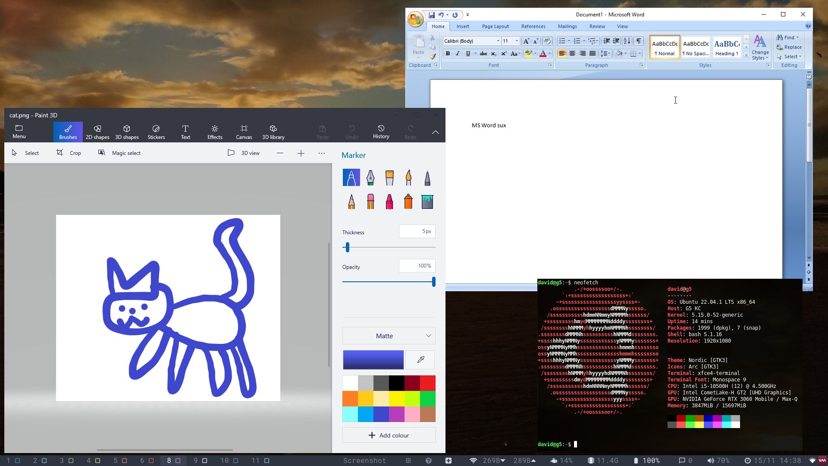Open the Calibri font name dropdown
The width and height of the screenshot is (828, 466).
tap(498, 41)
